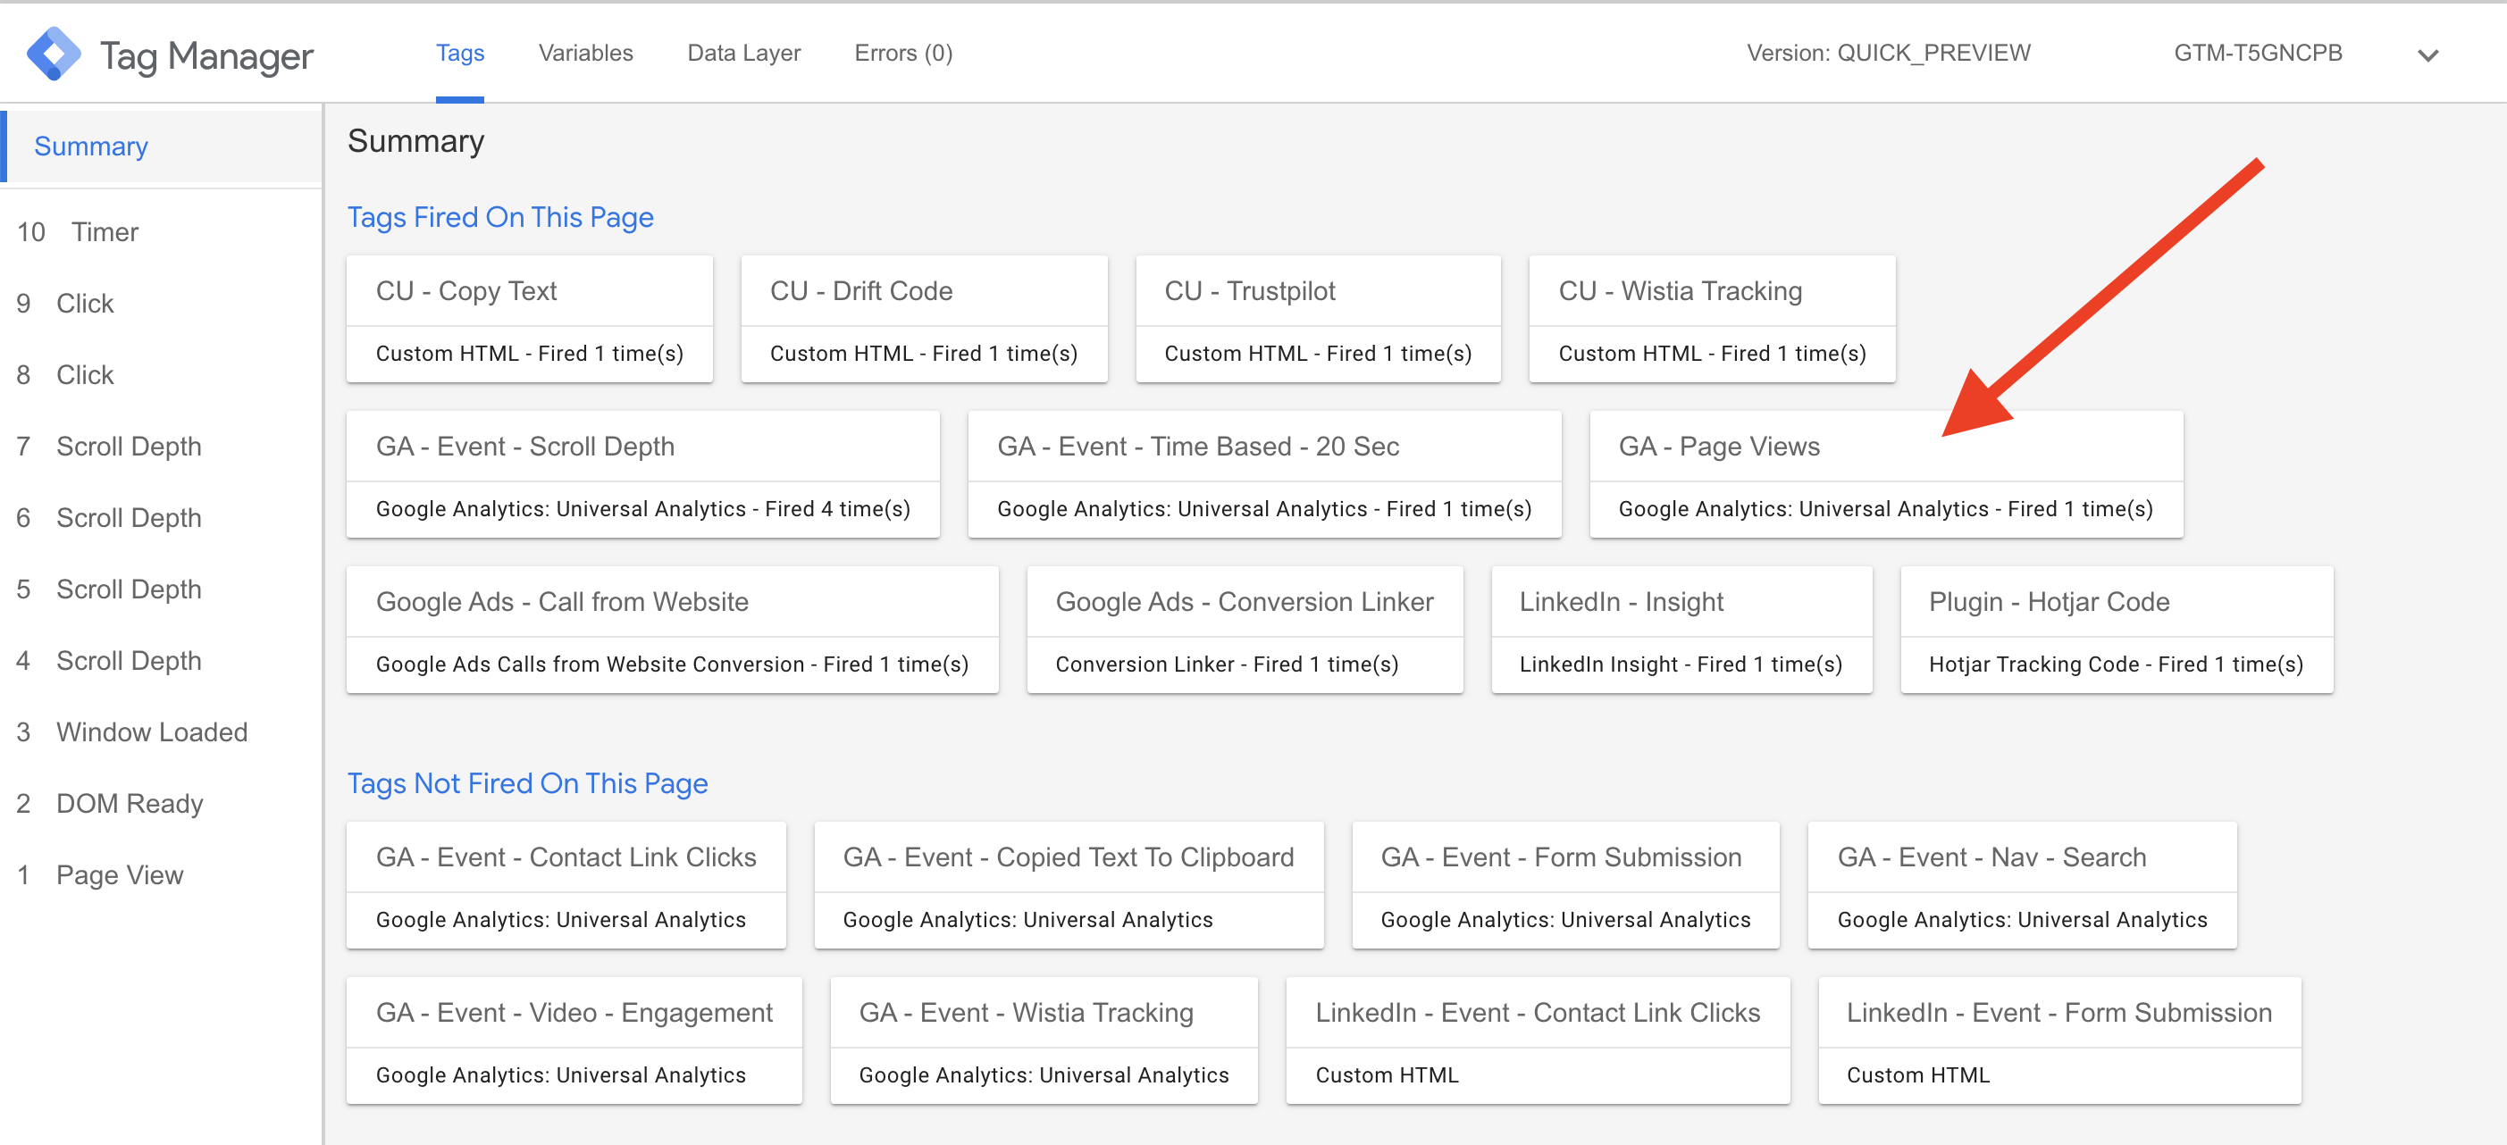The width and height of the screenshot is (2507, 1145).
Task: Open the CU - Trustpilot tag card
Action: (1318, 319)
